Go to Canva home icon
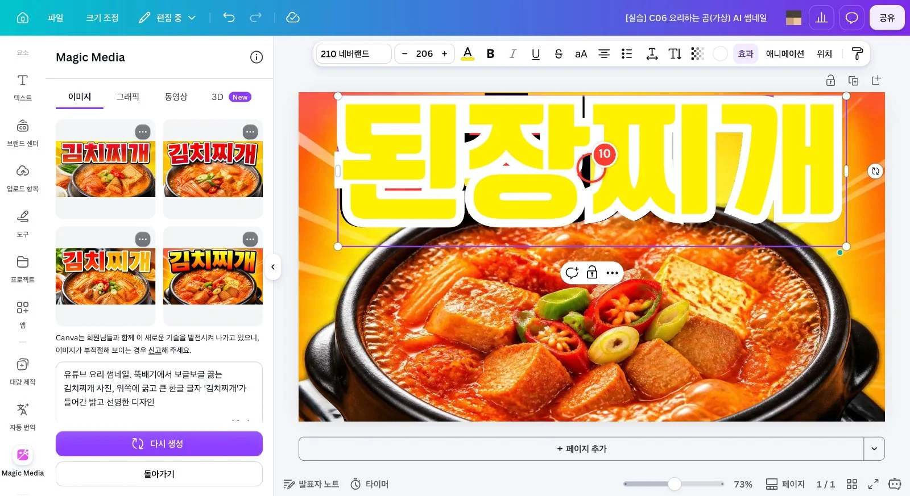This screenshot has width=910, height=496. (23, 18)
